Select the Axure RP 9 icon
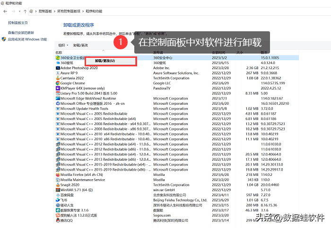The width and height of the screenshot is (331, 228). [x=58, y=73]
